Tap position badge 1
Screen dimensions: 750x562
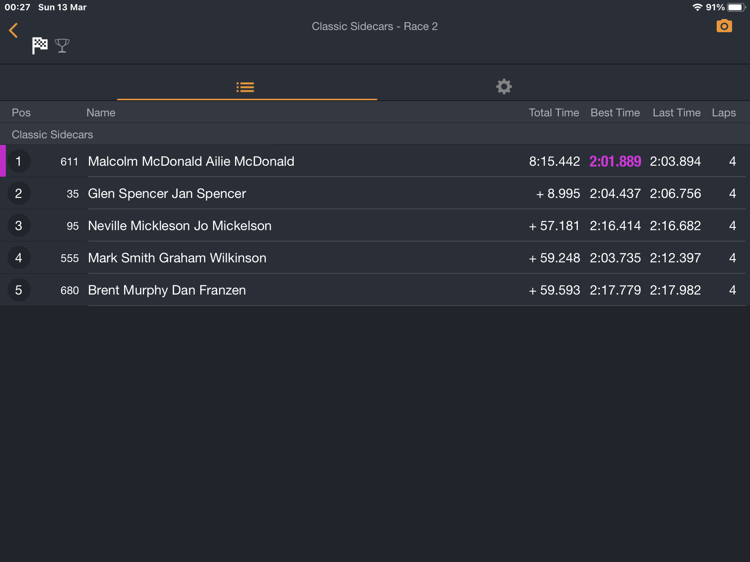(19, 161)
